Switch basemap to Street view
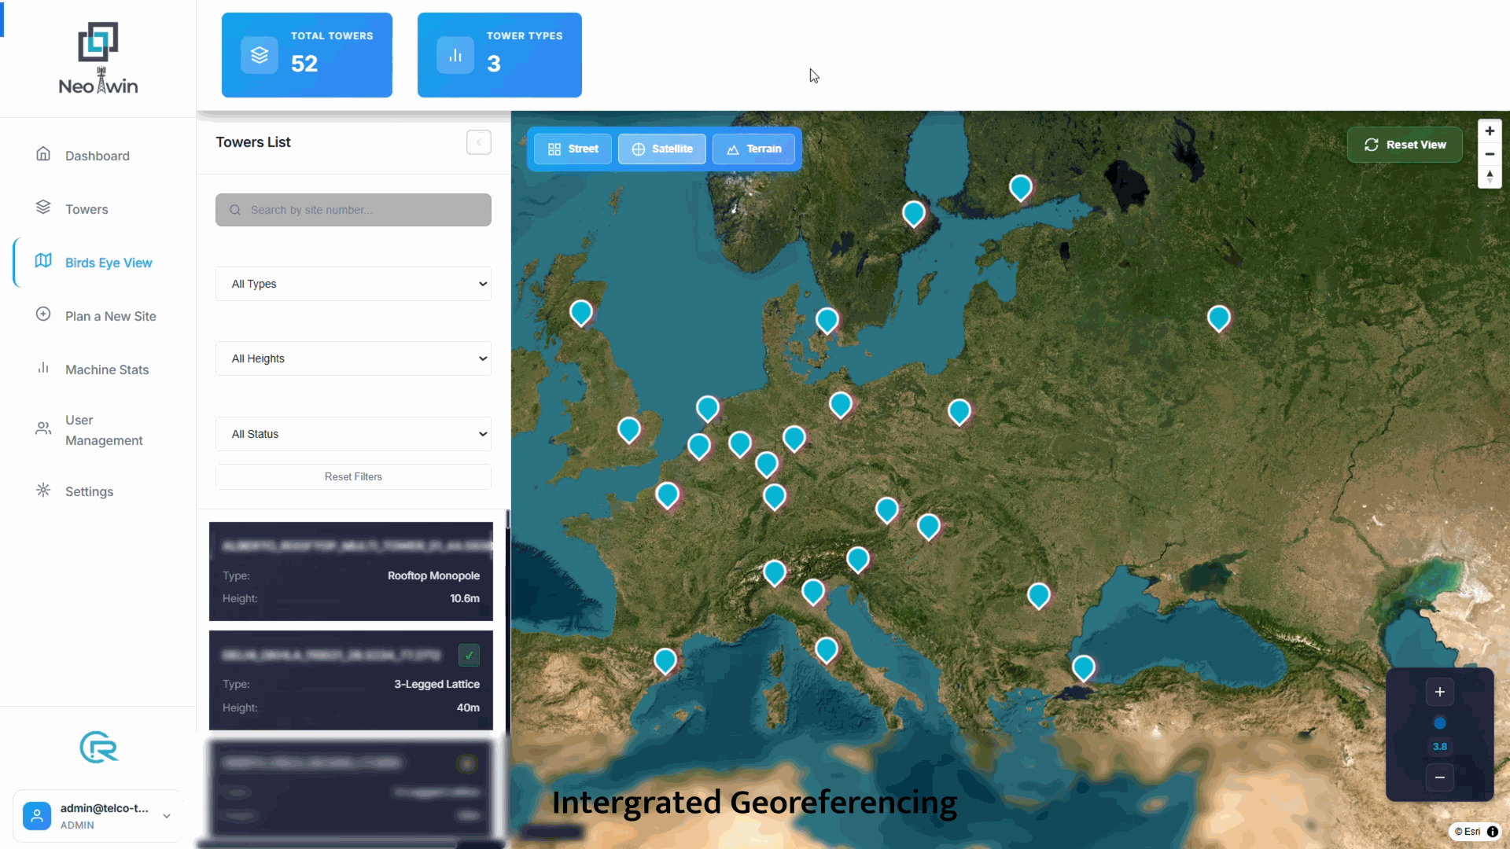This screenshot has width=1510, height=849. (573, 149)
